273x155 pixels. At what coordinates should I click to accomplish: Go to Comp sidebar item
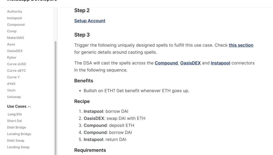click(x=12, y=31)
